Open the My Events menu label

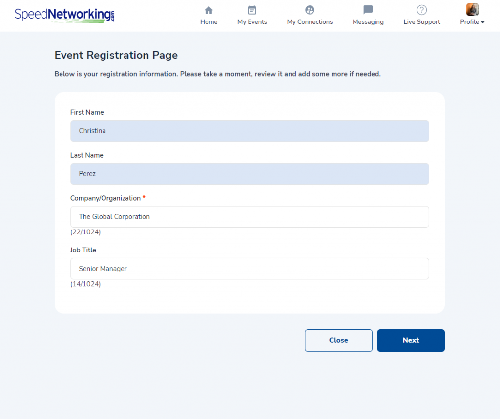point(252,22)
